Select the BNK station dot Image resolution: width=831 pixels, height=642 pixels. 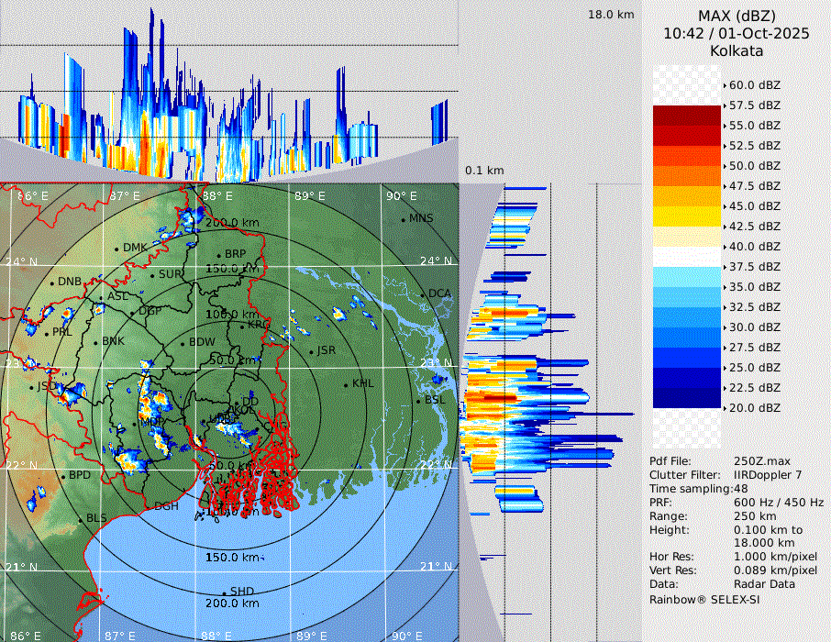coord(95,342)
